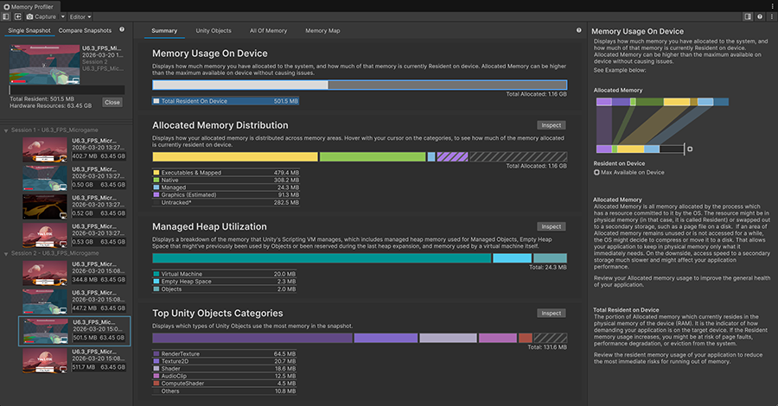This screenshot has height=406, width=778.
Task: Select the Graphics (Estimated) legend row
Action: point(226,195)
